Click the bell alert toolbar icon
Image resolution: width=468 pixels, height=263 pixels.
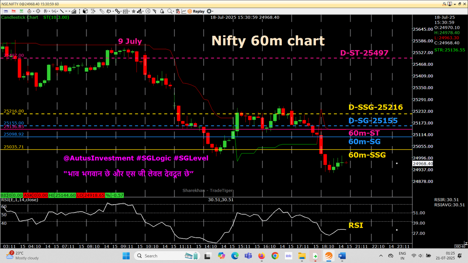[162, 11]
